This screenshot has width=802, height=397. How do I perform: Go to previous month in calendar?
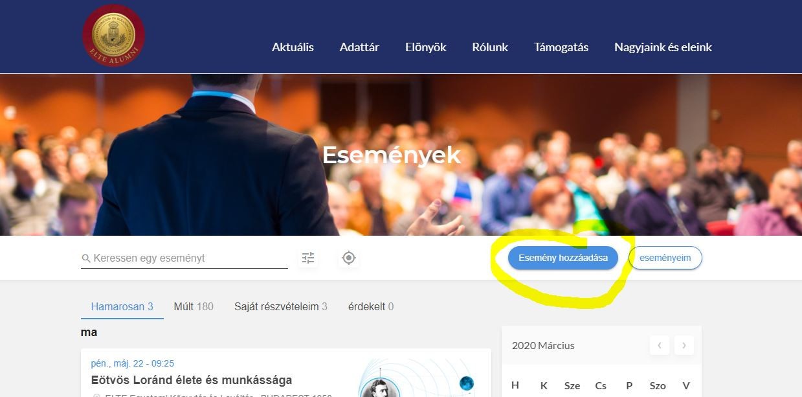pos(659,345)
